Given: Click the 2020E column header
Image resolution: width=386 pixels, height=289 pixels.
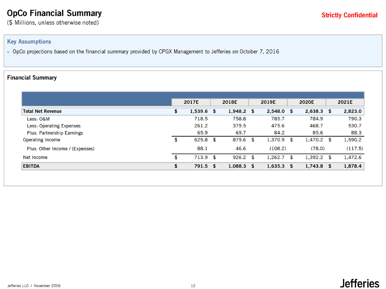Looking at the screenshot, I should (x=307, y=102).
